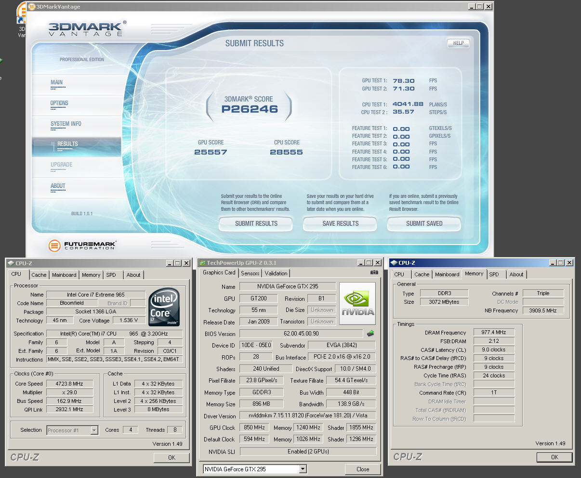The height and width of the screenshot is (478, 581).
Task: Click right CPU-Z Memory window title icon
Action: (394, 263)
